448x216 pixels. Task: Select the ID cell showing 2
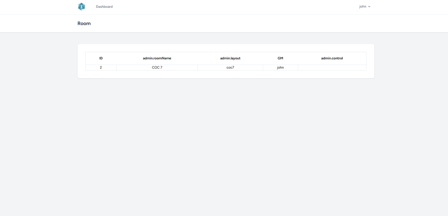click(x=101, y=68)
